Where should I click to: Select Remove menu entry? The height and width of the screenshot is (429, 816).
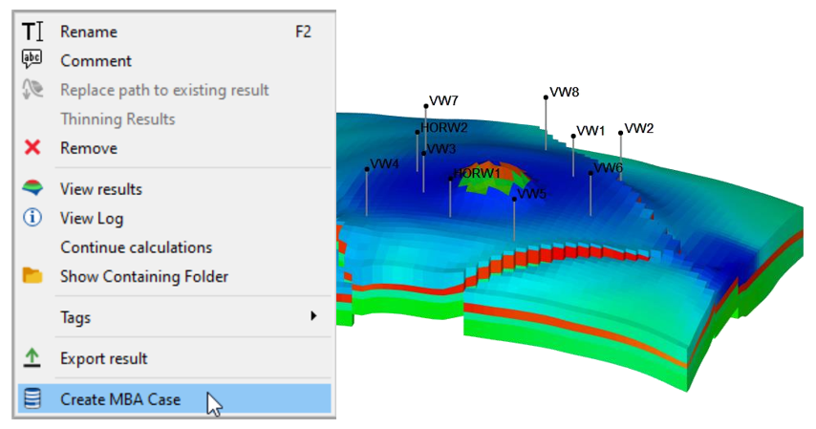coord(174,148)
